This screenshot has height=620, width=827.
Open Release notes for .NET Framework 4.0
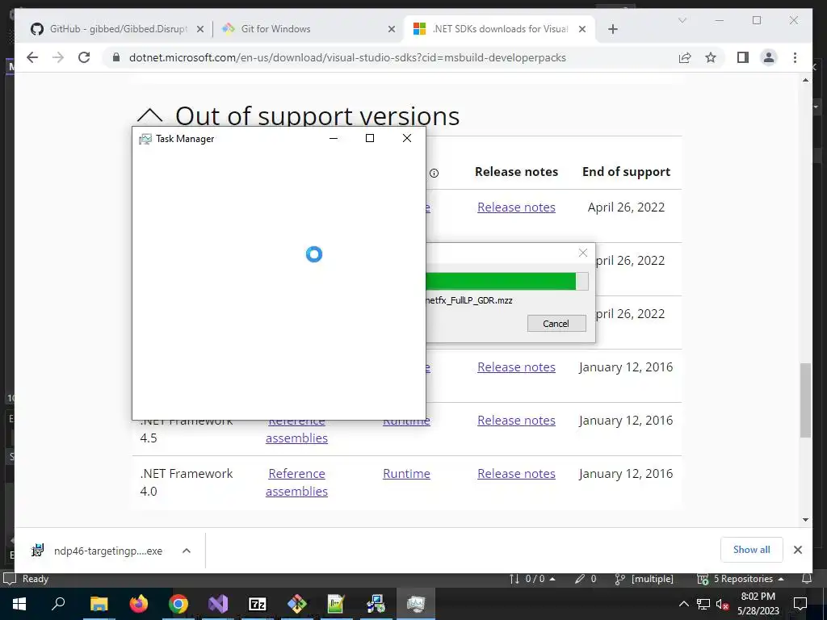(x=516, y=473)
